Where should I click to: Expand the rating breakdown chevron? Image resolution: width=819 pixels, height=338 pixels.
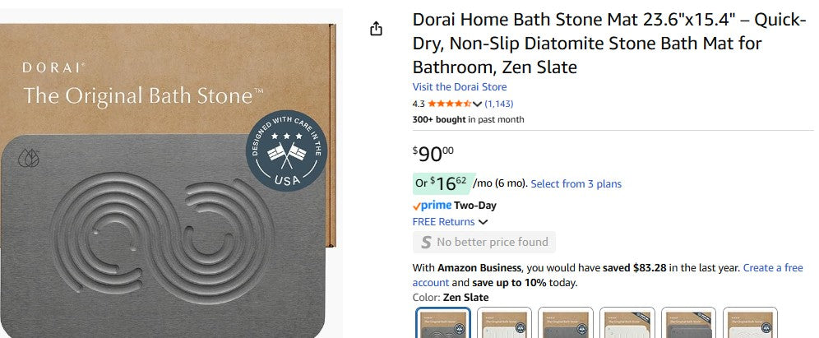pos(477,104)
